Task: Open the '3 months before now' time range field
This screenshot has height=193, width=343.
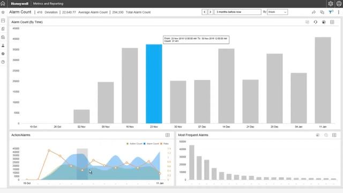Action: click(x=238, y=12)
